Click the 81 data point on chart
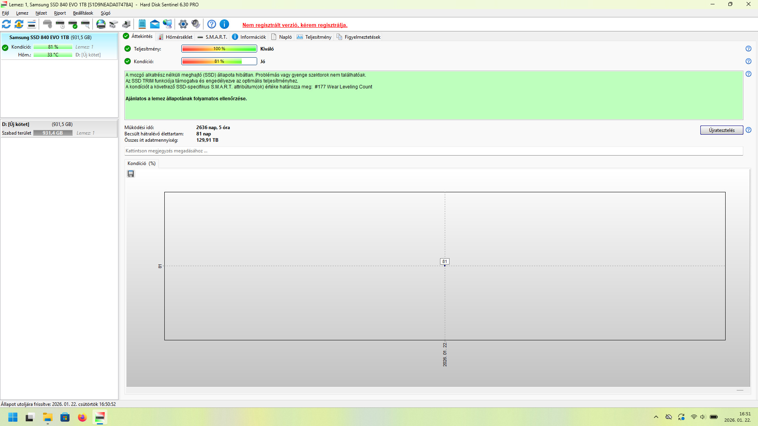Viewport: 758px width, 426px height. [445, 265]
